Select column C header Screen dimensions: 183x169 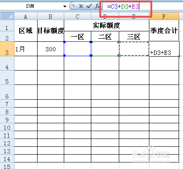tap(77, 17)
